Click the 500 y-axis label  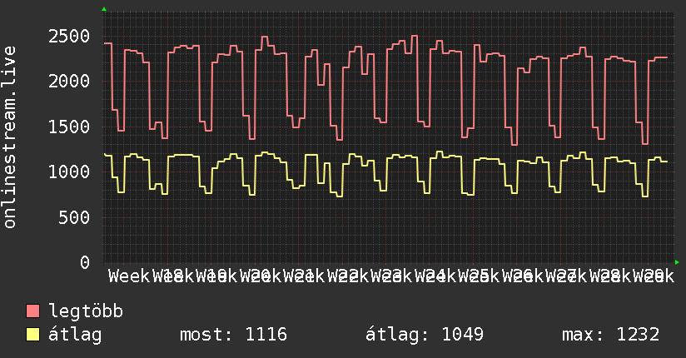[74, 217]
